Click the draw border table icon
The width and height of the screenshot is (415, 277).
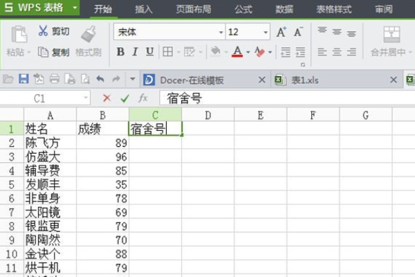click(x=190, y=52)
